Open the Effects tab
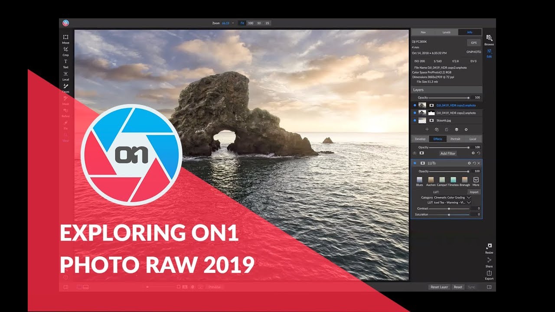 [437, 139]
